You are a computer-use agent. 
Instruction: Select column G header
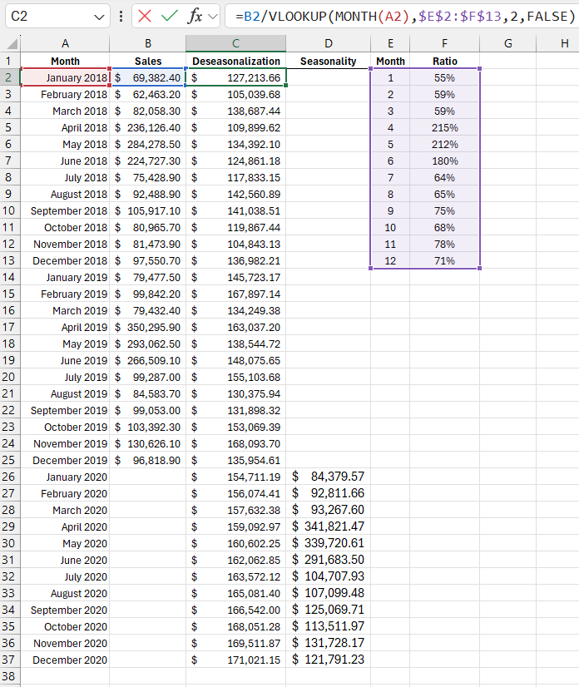point(508,43)
